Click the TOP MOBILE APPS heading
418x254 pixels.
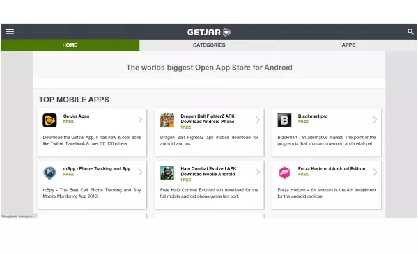(x=74, y=100)
